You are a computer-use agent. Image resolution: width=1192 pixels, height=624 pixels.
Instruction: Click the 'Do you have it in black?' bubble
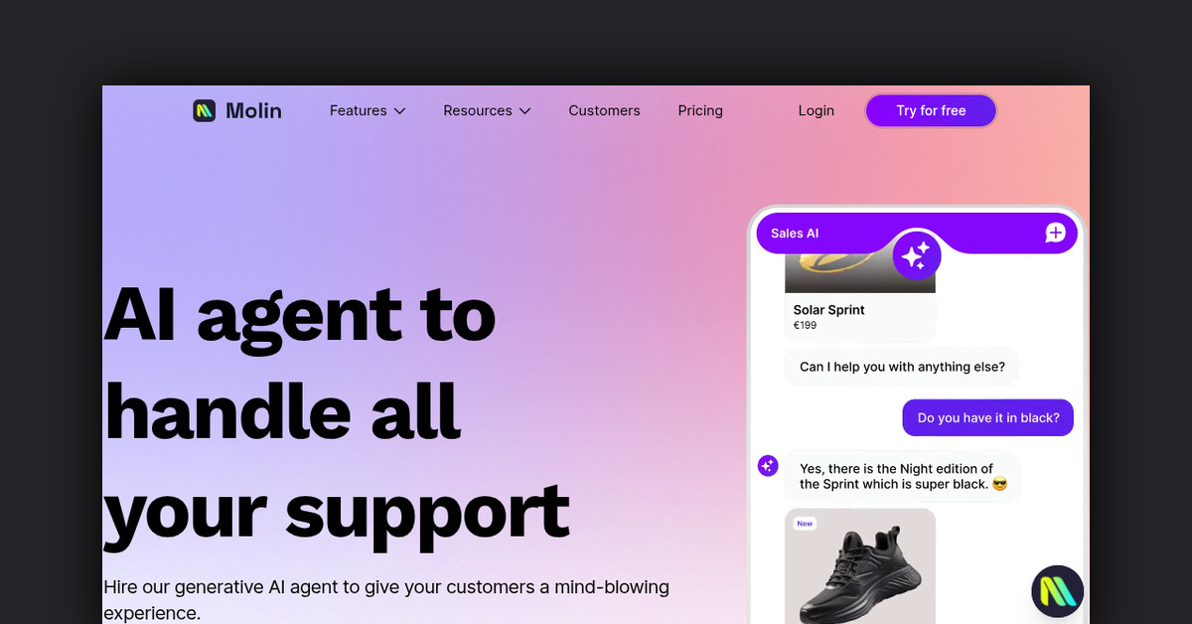point(988,417)
